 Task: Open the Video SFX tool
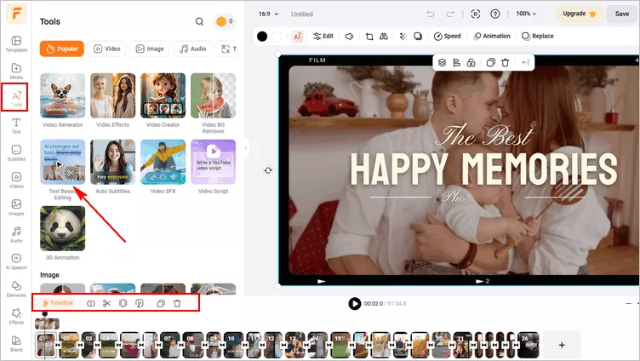click(163, 167)
